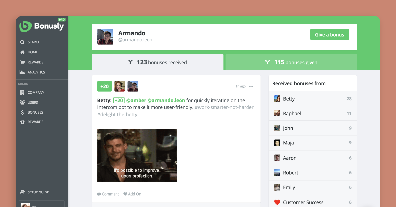Click the Comment speech bubble icon
396x207 pixels.
coord(99,194)
